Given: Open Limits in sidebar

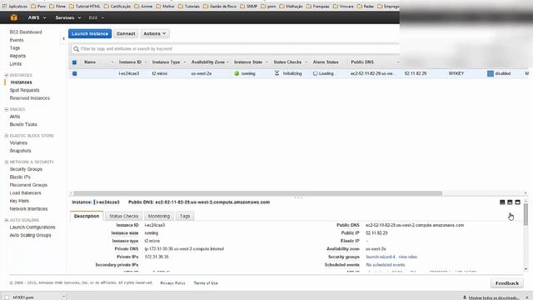Looking at the screenshot, I should (16, 64).
